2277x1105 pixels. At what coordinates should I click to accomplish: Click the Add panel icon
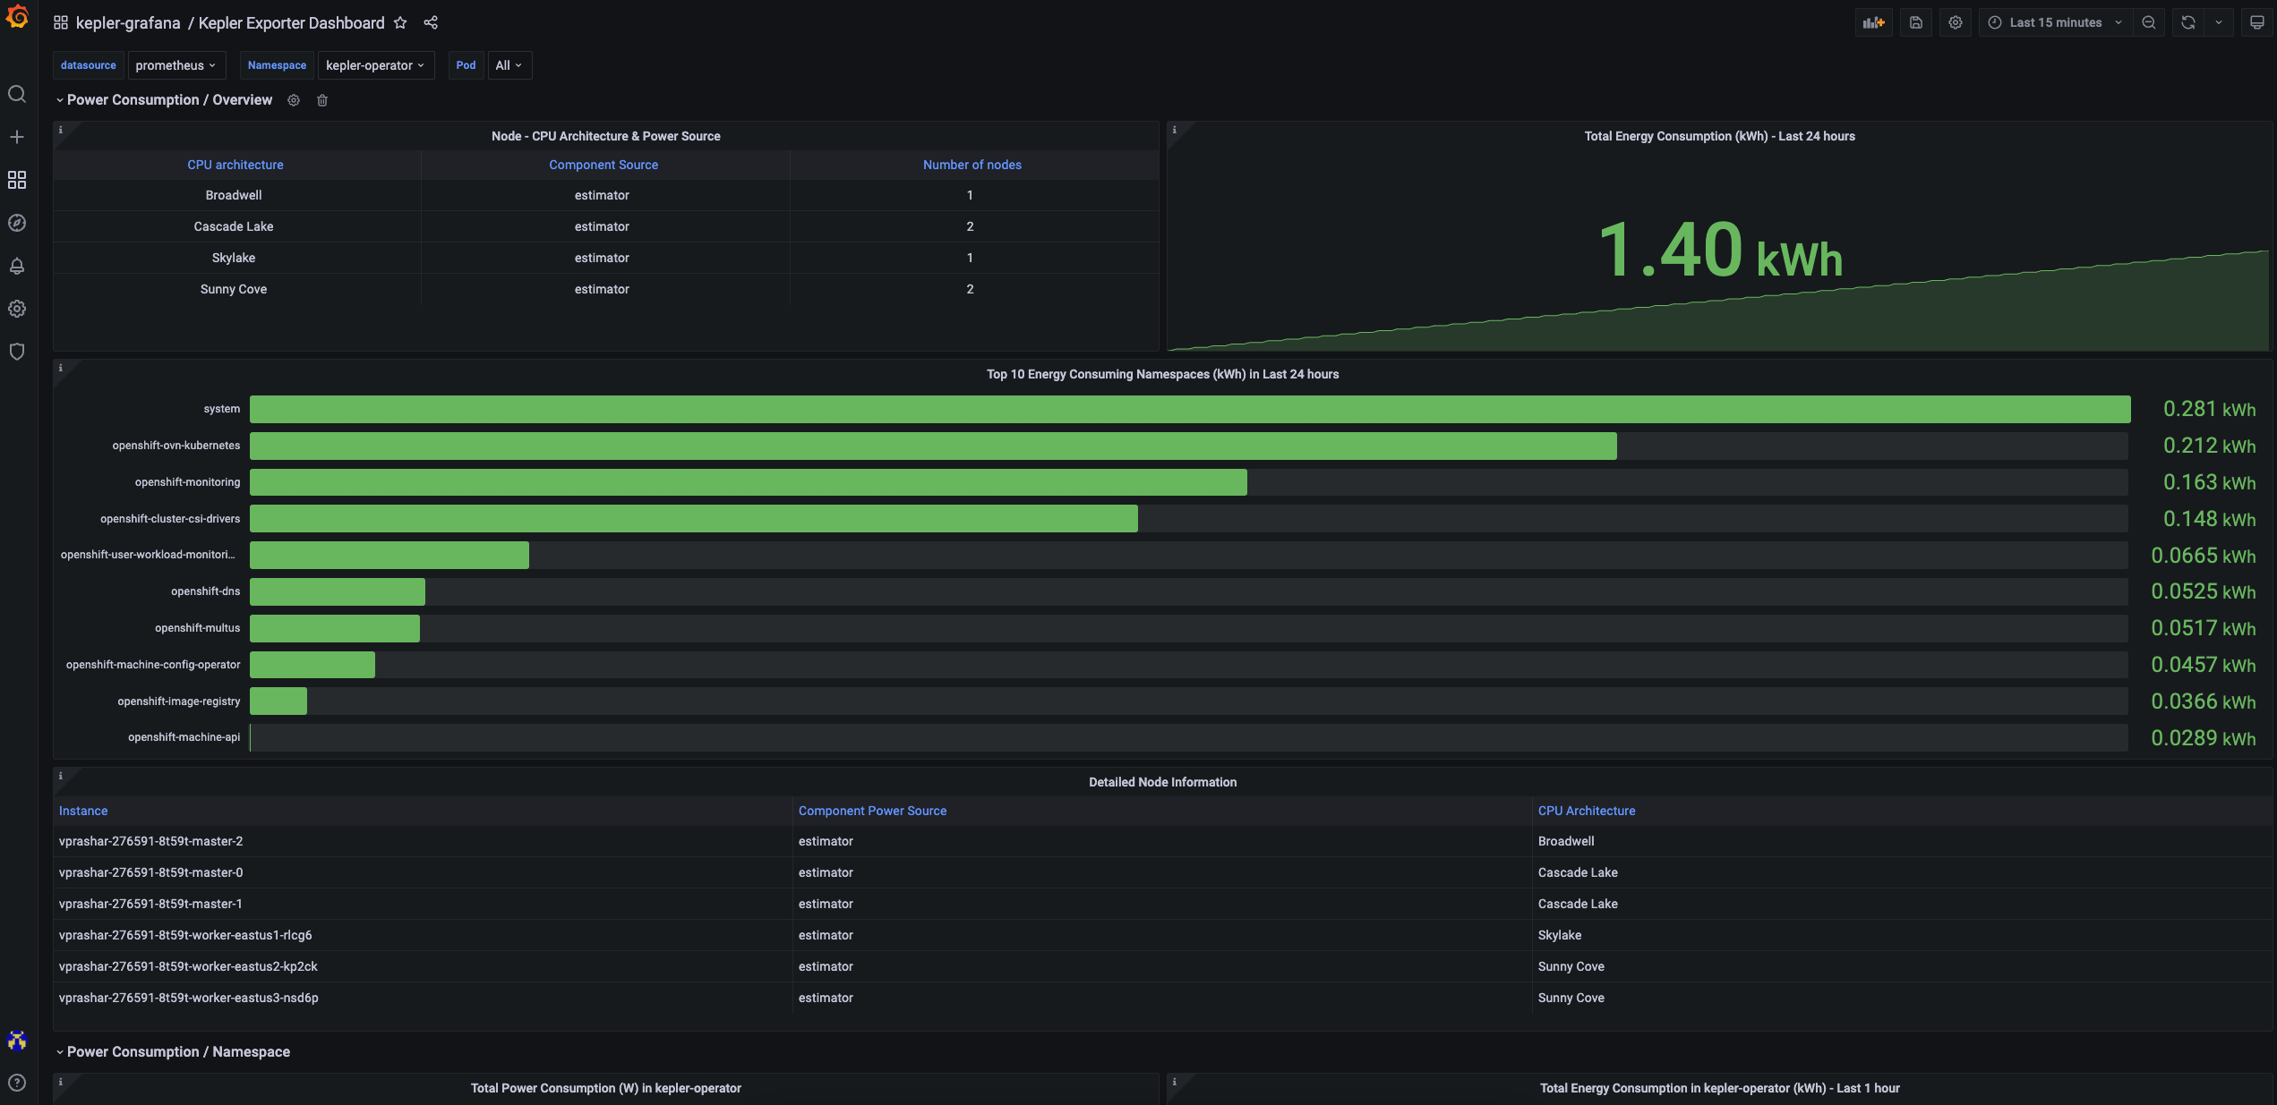[1873, 22]
